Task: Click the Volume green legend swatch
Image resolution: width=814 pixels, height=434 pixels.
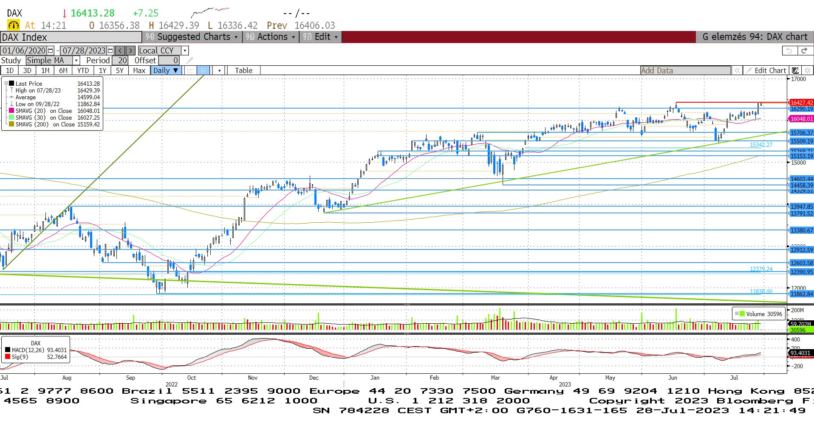Action: 742,314
